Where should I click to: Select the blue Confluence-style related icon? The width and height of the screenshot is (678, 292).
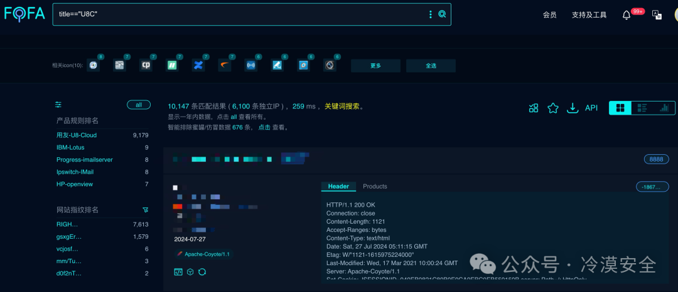pyautogui.click(x=198, y=66)
